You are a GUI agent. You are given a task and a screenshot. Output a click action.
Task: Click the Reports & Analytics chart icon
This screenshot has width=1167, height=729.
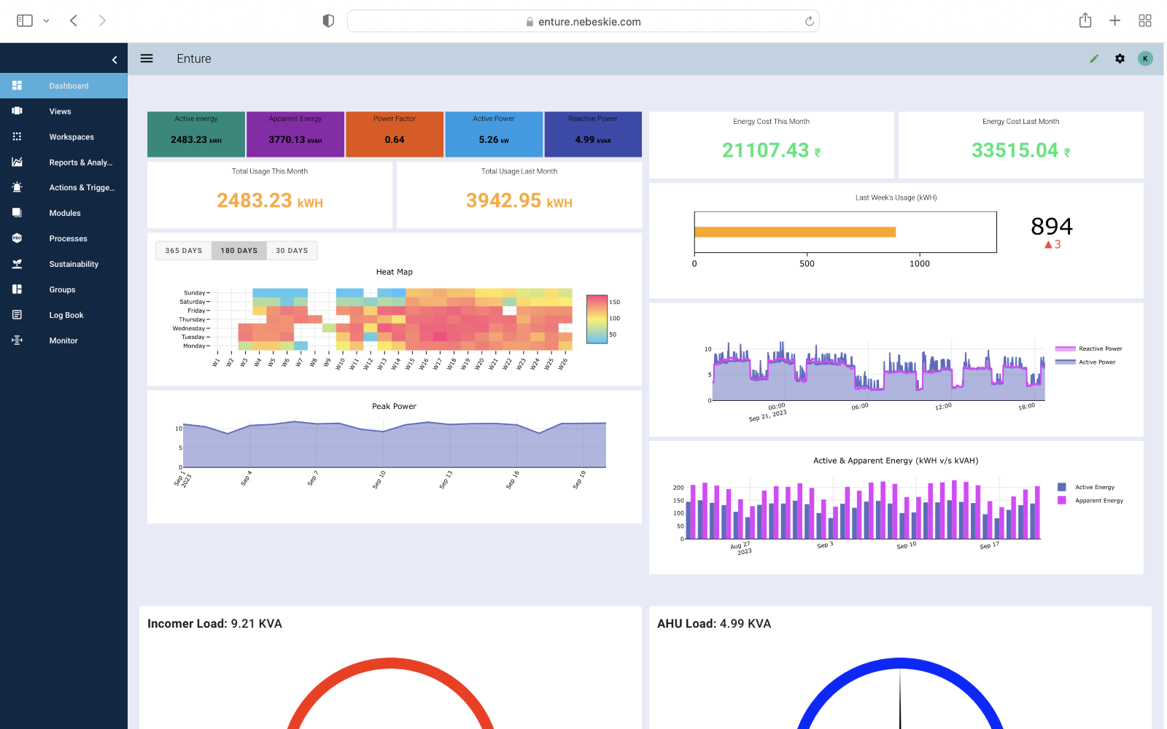[x=18, y=162]
